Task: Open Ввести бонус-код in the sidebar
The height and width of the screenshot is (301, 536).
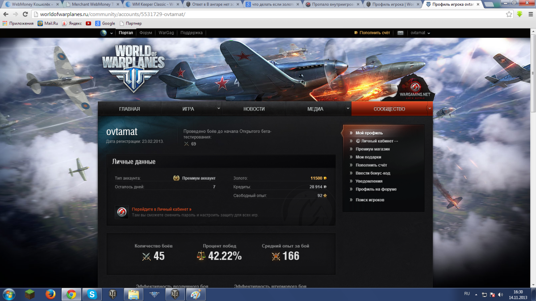Action: coord(373,173)
